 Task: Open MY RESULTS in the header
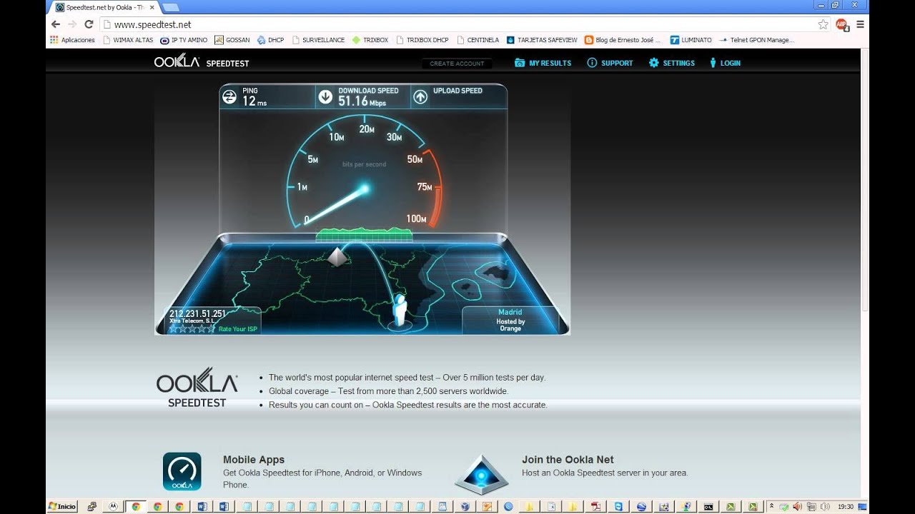(543, 63)
